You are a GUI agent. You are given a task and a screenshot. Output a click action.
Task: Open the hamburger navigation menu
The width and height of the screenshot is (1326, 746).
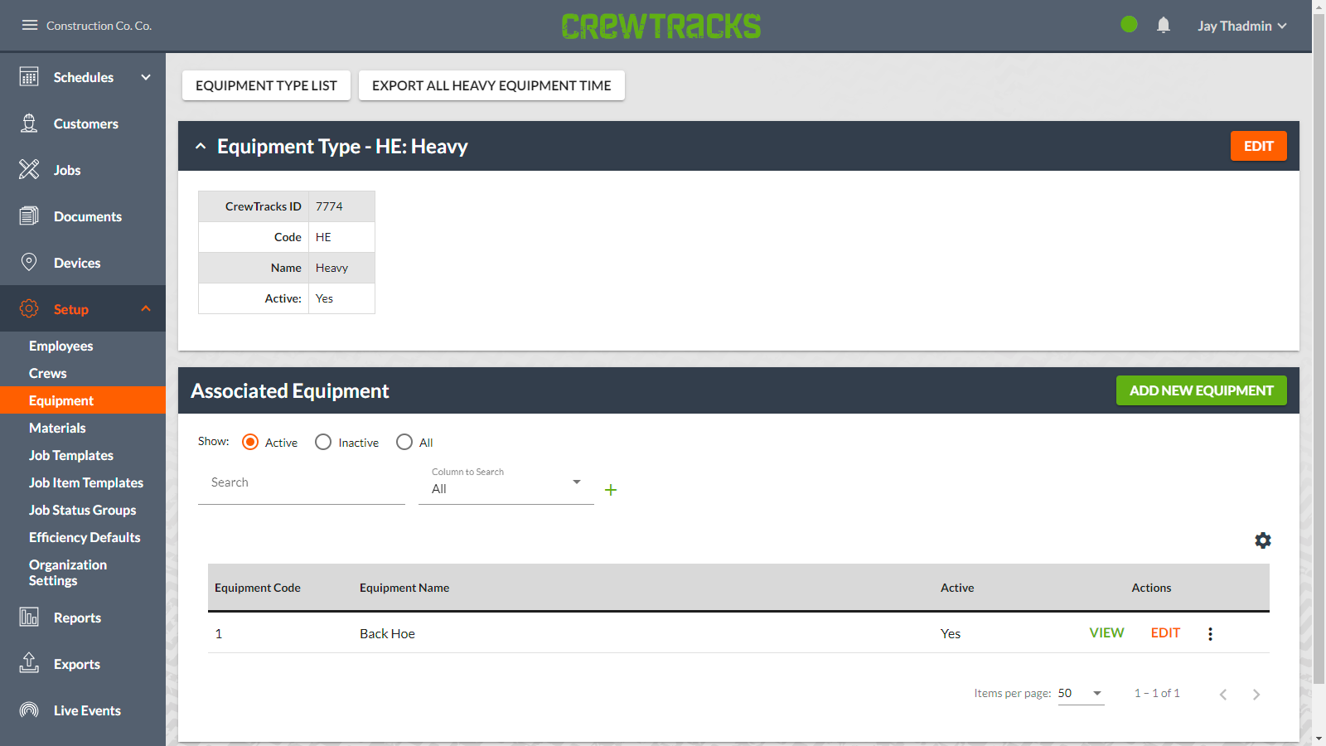pos(30,25)
